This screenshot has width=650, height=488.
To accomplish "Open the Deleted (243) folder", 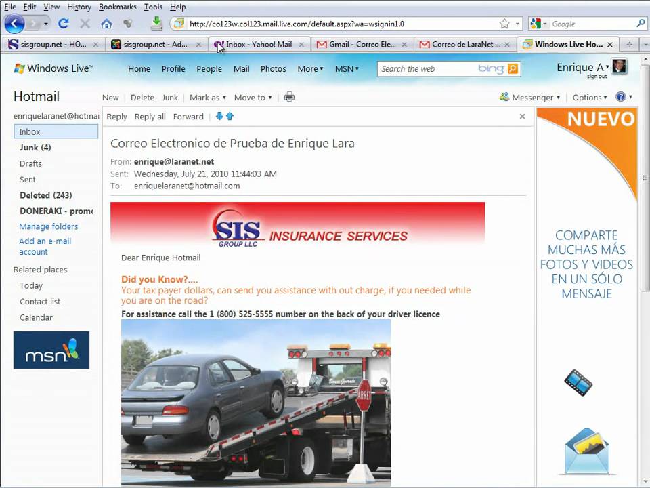I will [45, 195].
